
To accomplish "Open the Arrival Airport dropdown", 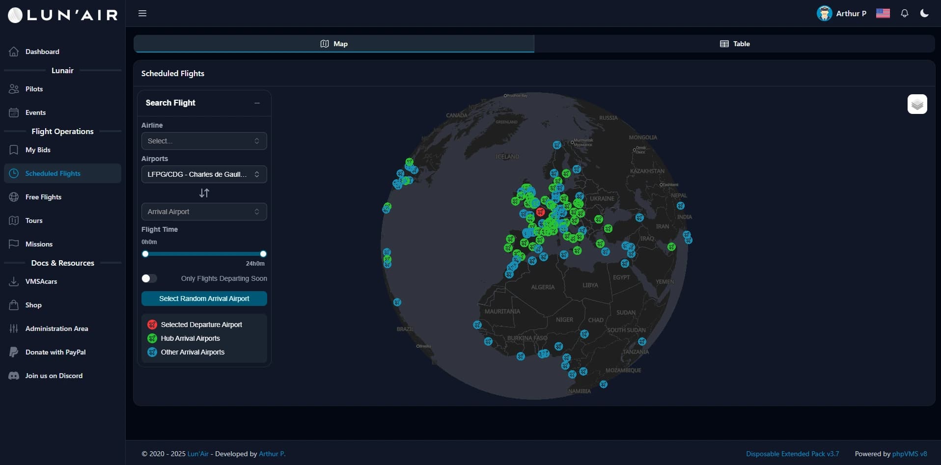I will [204, 212].
